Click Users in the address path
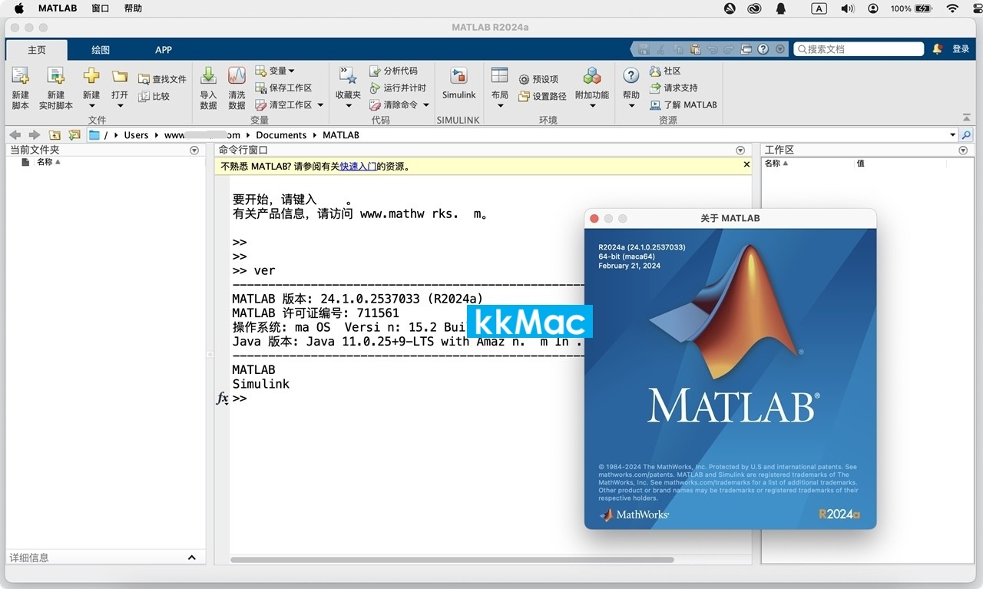983x589 pixels. point(136,135)
